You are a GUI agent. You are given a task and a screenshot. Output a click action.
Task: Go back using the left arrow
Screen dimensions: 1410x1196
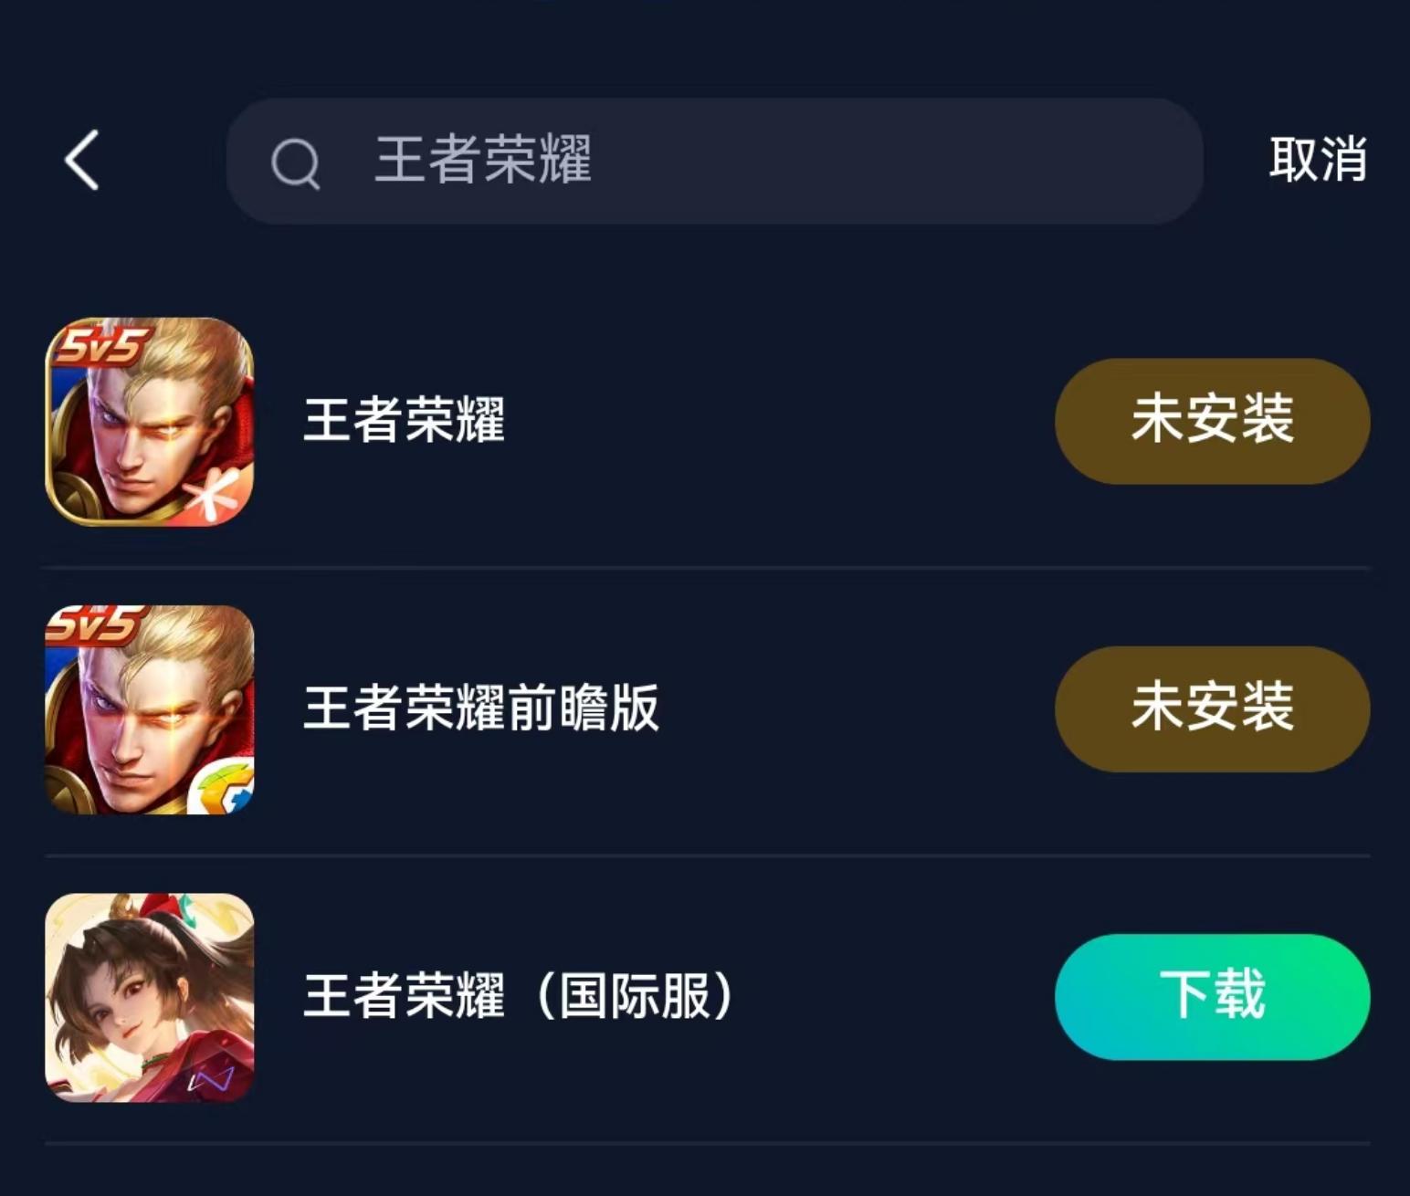click(x=81, y=160)
